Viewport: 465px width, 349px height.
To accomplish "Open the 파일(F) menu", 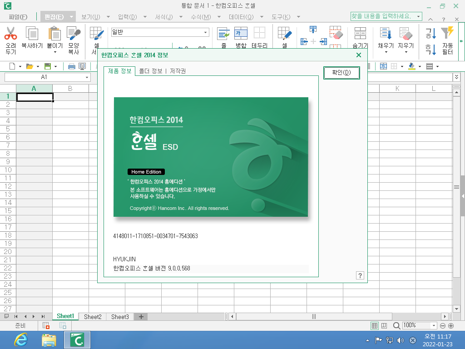I will [x=18, y=17].
